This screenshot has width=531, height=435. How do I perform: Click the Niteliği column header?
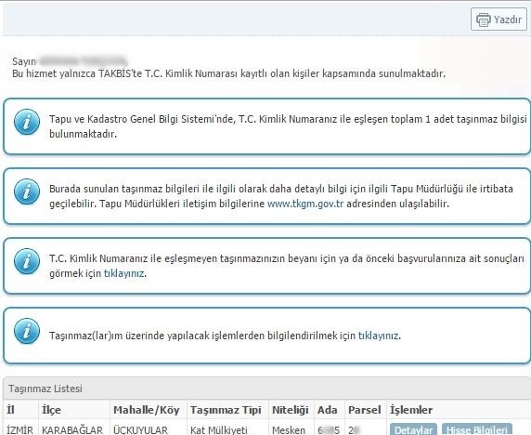tap(291, 410)
